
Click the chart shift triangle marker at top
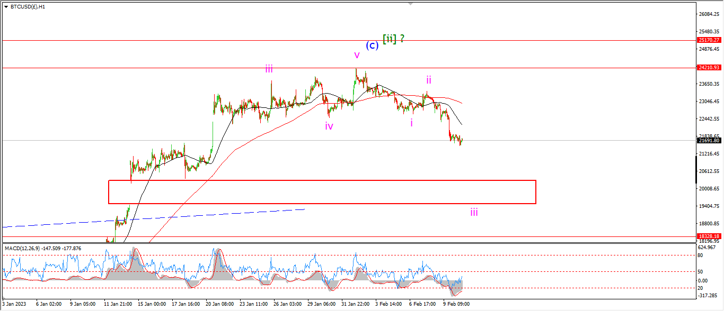pos(410,4)
